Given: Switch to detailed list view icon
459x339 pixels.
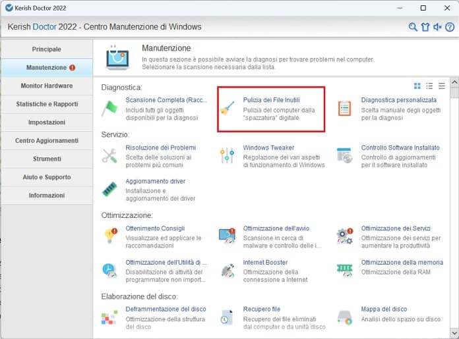Looking at the screenshot, I should click(429, 86).
